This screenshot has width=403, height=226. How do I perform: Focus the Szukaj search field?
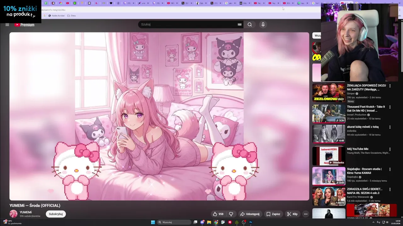[x=188, y=24]
